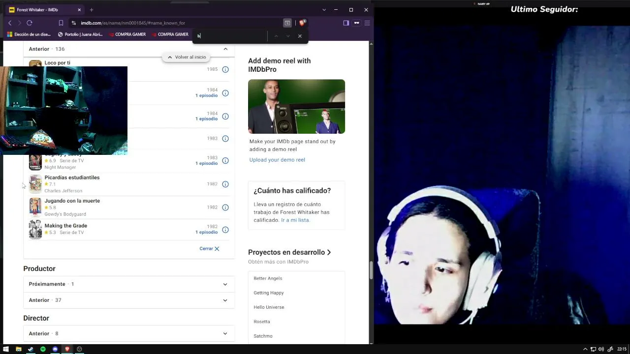Open '1 episodio' link for Making the Grade
The width and height of the screenshot is (630, 354).
click(206, 232)
